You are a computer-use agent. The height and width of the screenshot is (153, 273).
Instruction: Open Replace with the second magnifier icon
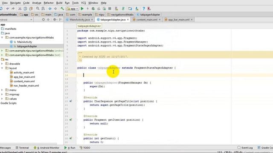(x=43, y=8)
